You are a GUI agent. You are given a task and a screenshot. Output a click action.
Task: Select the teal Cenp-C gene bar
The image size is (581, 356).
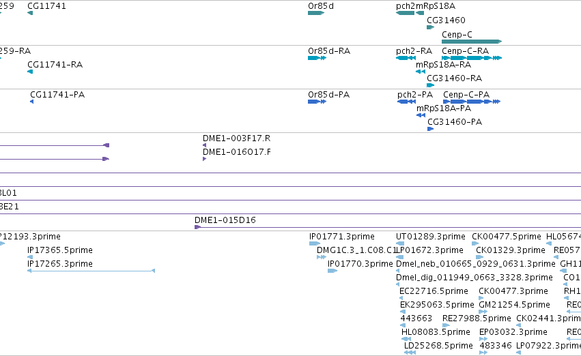(x=472, y=42)
